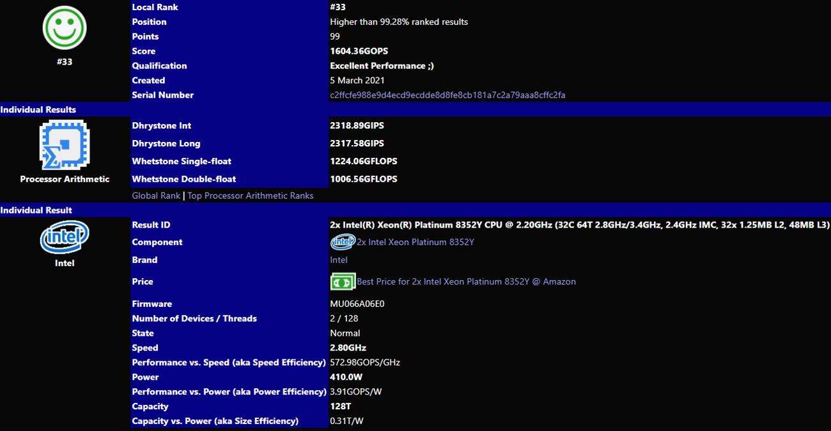Viewport: 831px width, 431px height.
Task: Click the 1604.36GOPS score value
Action: pos(359,51)
